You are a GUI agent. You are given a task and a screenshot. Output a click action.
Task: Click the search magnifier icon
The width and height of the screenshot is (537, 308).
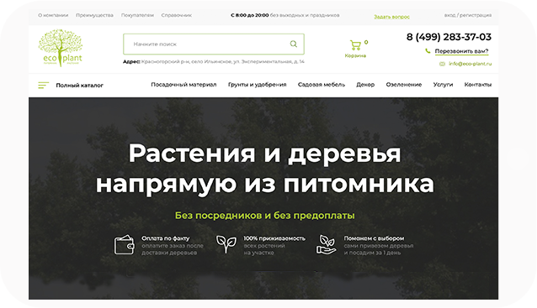click(294, 44)
